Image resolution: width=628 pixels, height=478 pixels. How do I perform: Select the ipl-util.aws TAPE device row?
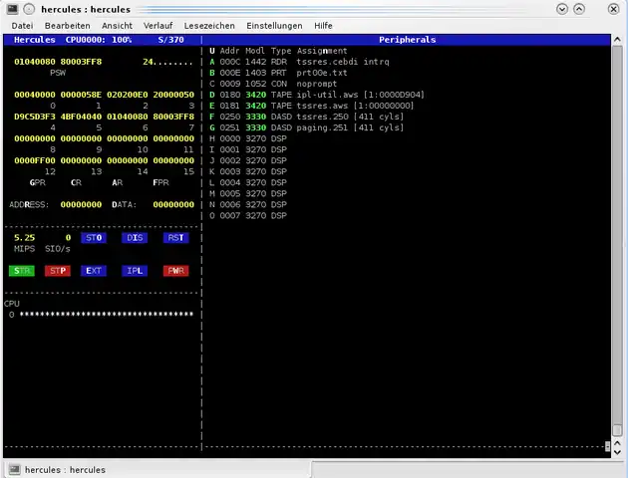click(x=317, y=95)
